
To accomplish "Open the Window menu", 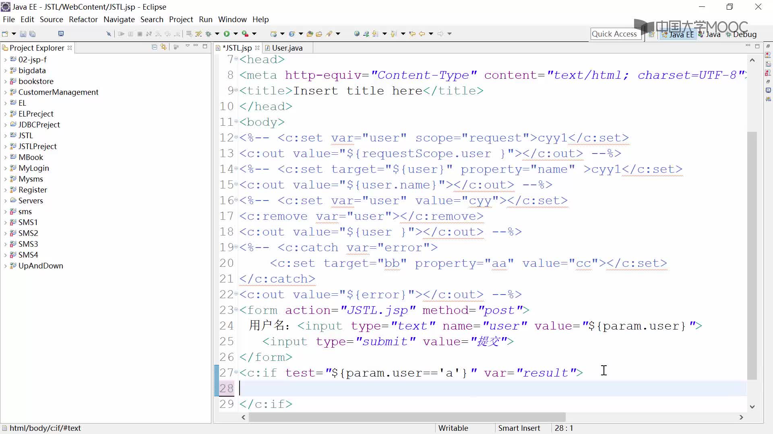I will coord(232,19).
